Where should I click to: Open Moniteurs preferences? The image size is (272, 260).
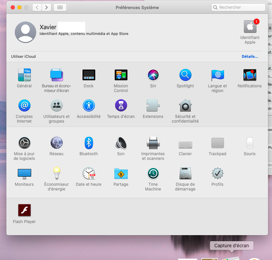pos(24,174)
